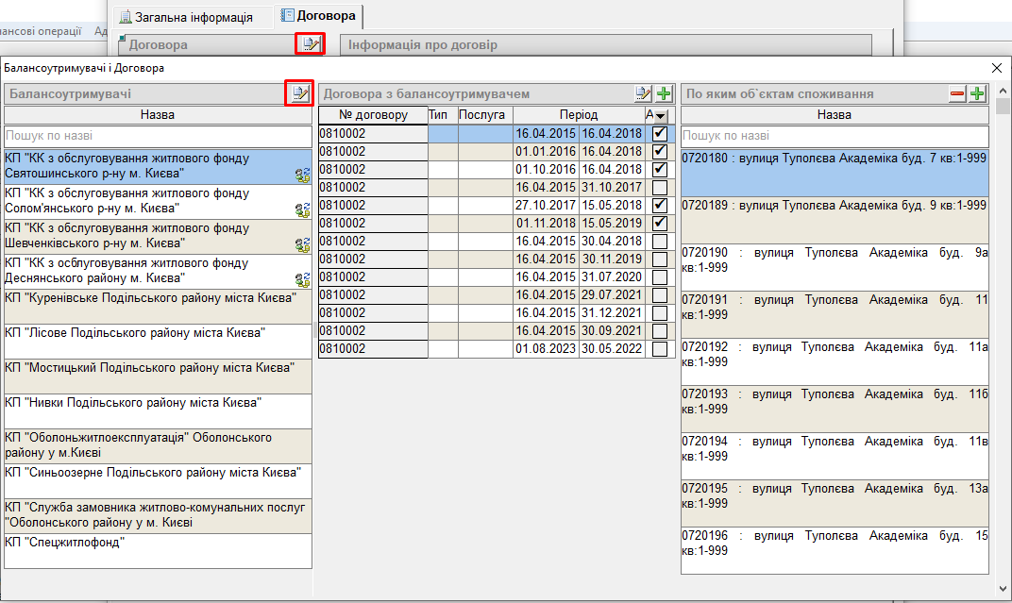1012x603 pixels.
Task: Click users icon on Деснянського району row
Action: pos(302,279)
